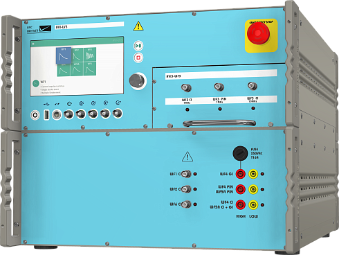
Task: Click the fourth BNC connector in the front-panel row
Action: pos(105,114)
